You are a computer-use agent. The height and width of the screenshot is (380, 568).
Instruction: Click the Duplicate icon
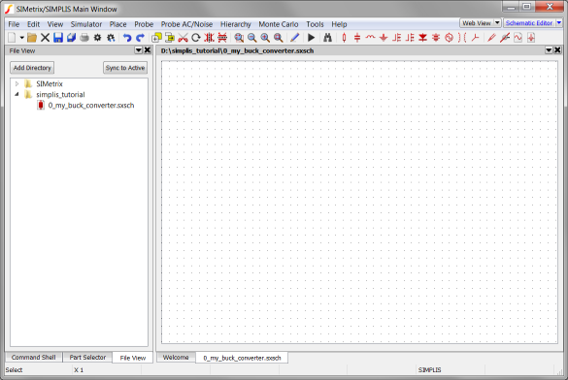[156, 38]
